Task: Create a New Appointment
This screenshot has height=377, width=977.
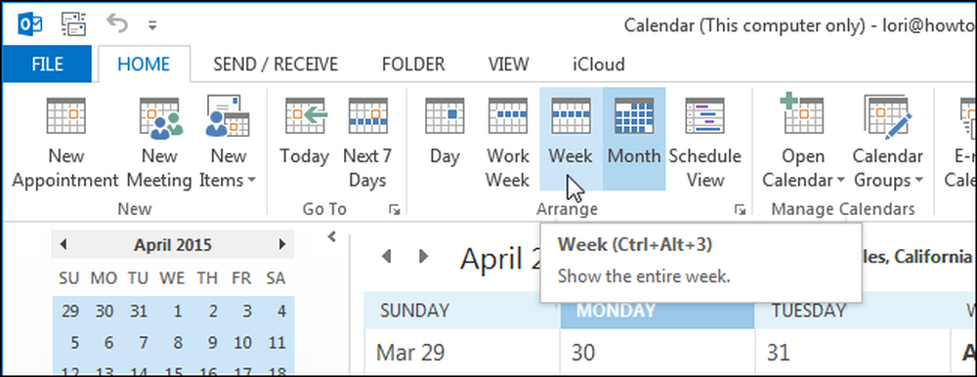Action: [x=65, y=144]
